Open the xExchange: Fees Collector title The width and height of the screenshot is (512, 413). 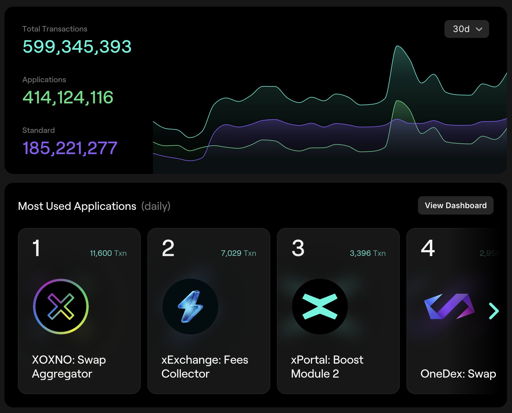pos(205,366)
